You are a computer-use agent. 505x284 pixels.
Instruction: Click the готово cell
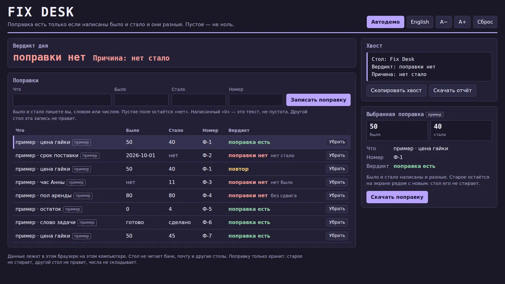[135, 222]
